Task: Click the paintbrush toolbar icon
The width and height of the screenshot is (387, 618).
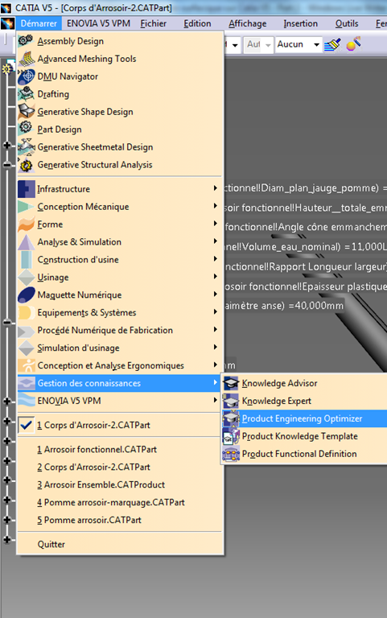Action: point(332,44)
